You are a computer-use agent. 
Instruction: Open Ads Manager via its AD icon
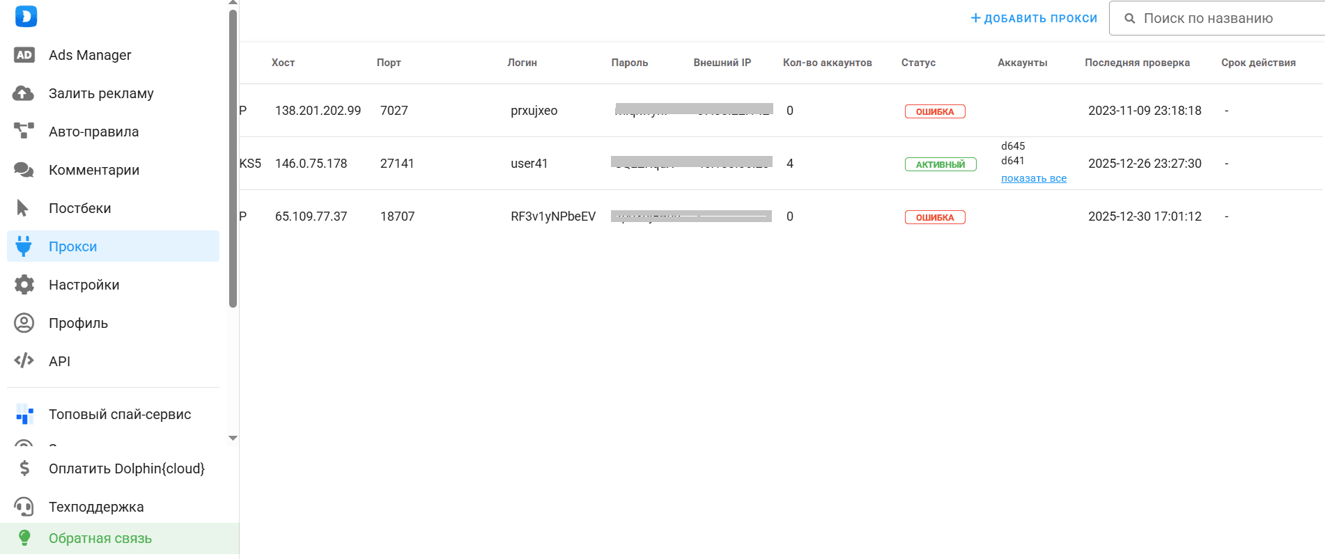[x=24, y=55]
